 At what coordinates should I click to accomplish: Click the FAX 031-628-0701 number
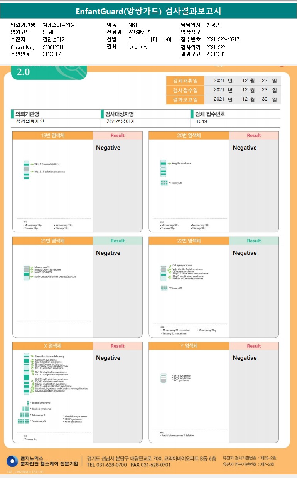pyautogui.click(x=150, y=465)
